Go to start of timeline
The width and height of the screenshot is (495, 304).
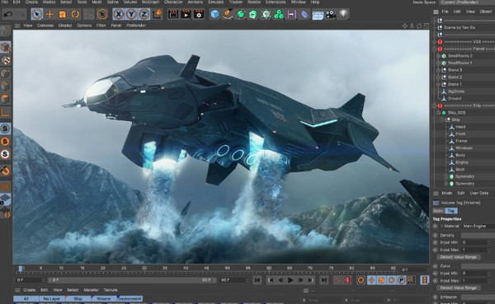click(x=257, y=280)
